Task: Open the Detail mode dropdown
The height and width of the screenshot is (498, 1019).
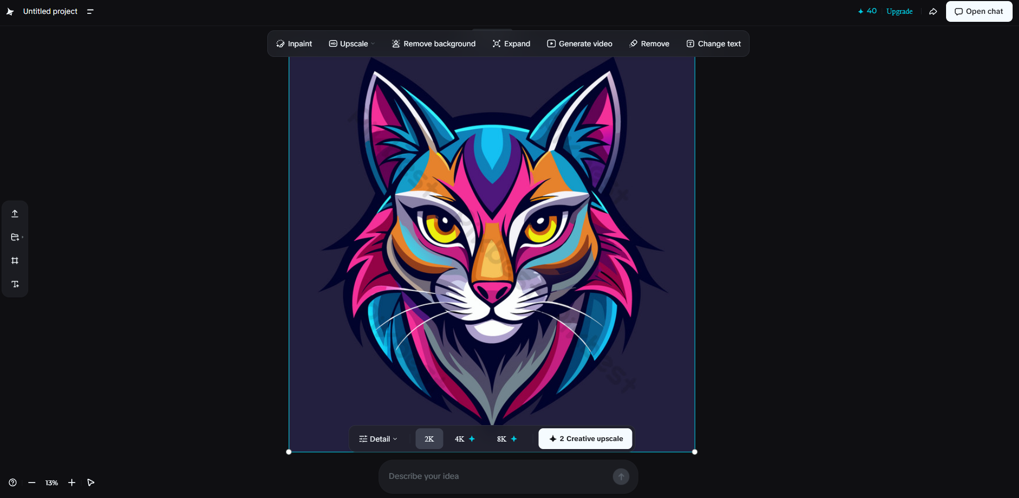Action: click(x=378, y=439)
